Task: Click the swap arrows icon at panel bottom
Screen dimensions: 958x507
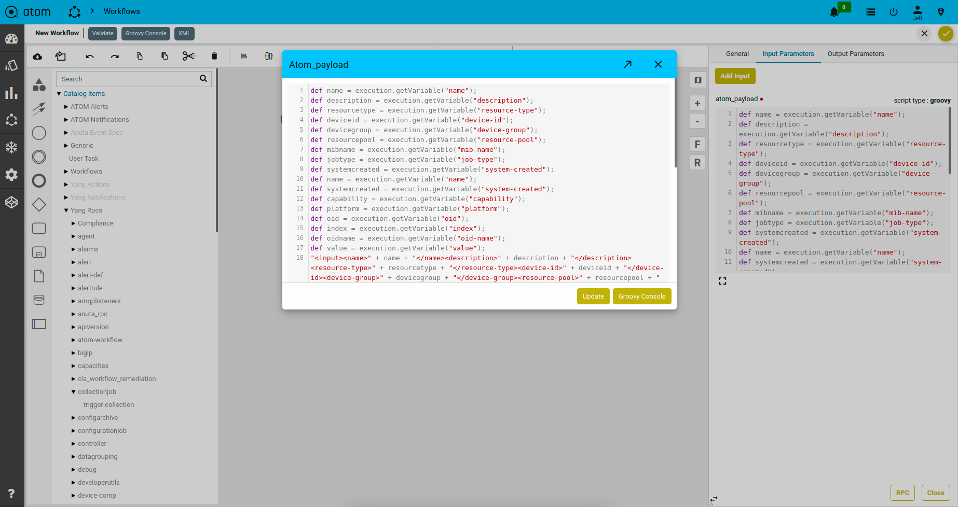Action: [x=714, y=500]
